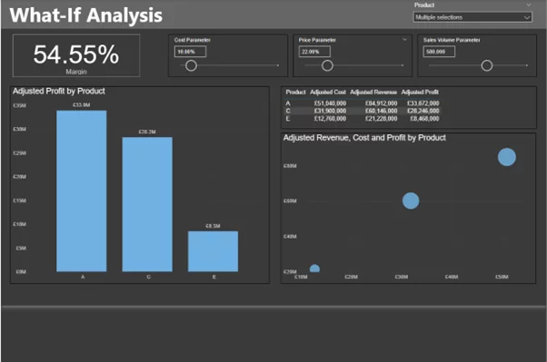Click Adjusted Cost value £31,900,000
This screenshot has height=362, width=547.
click(330, 111)
